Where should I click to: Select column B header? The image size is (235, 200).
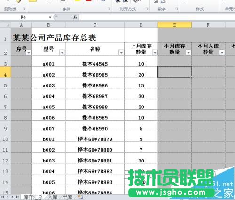[x=48, y=25]
